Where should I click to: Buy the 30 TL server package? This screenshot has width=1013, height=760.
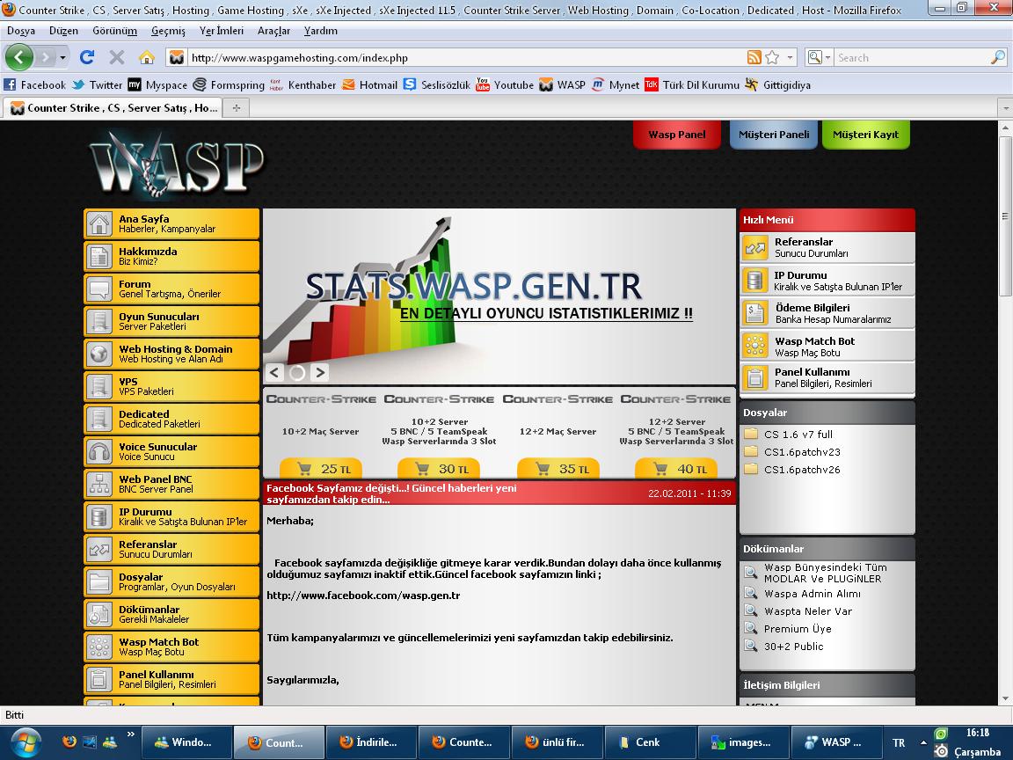(x=440, y=469)
